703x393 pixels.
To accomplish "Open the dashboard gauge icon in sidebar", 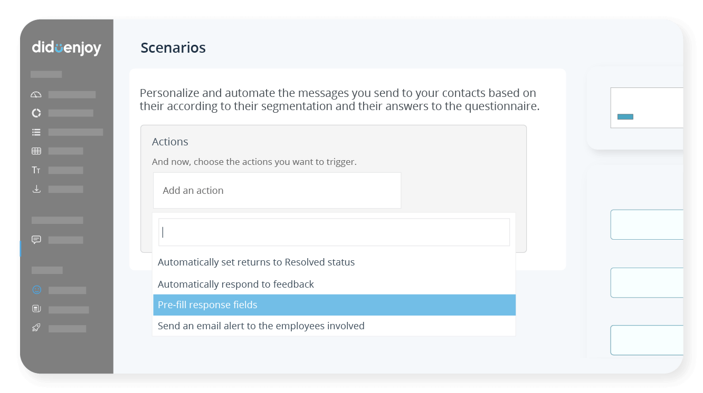I will (x=36, y=94).
